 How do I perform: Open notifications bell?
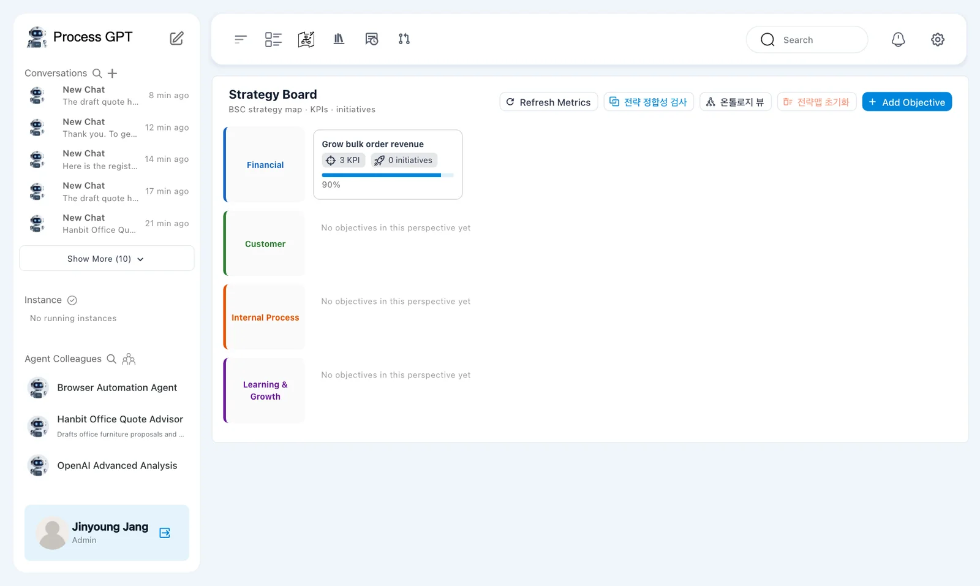click(x=898, y=39)
